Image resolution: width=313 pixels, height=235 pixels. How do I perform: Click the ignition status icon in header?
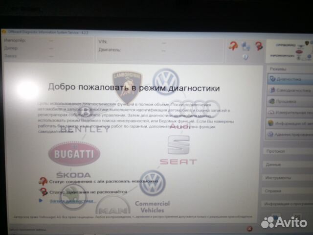pos(259,46)
